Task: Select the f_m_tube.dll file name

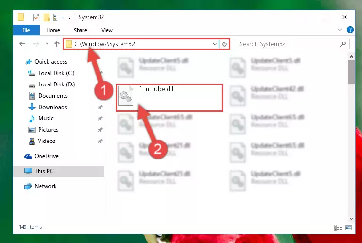Action: coord(156,89)
